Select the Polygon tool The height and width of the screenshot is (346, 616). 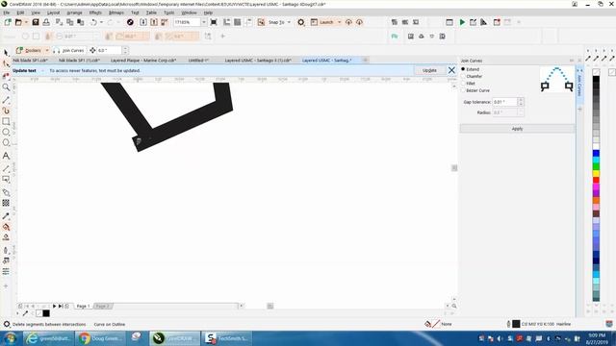pyautogui.click(x=6, y=143)
